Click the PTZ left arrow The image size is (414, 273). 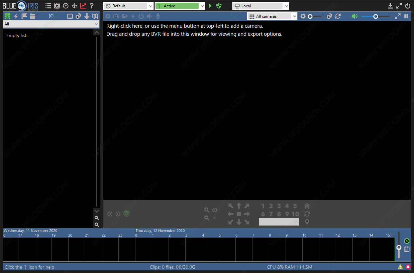(x=231, y=214)
